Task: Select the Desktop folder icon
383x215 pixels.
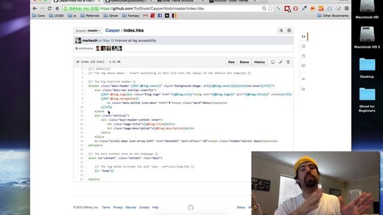Action: pos(367,68)
